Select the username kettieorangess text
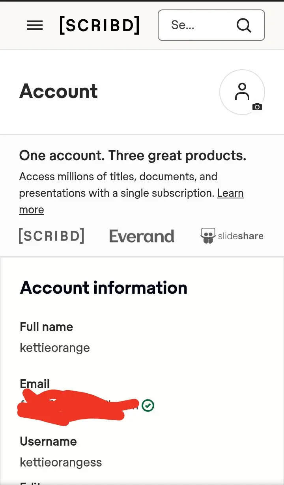This screenshot has width=284, height=485. (x=61, y=462)
